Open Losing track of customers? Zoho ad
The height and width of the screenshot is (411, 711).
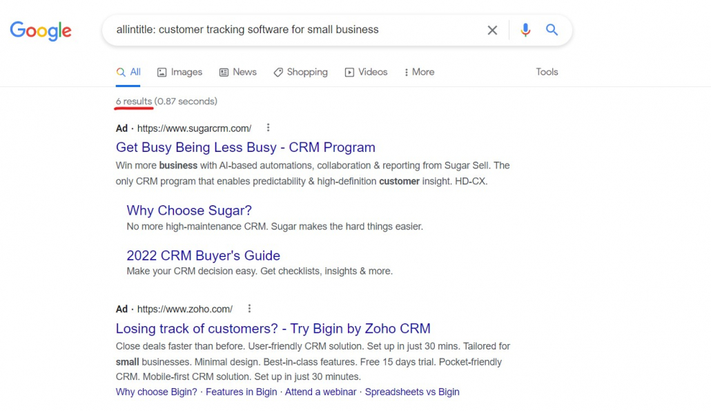pos(273,328)
